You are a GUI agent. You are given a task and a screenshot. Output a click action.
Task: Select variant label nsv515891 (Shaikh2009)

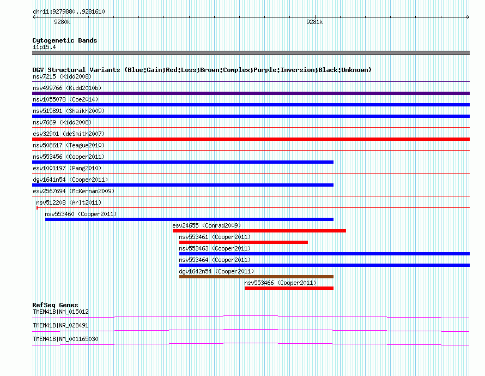pyautogui.click(x=69, y=111)
